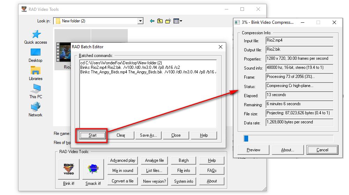
Task: Open This PC in sidebar
Action: 36,92
